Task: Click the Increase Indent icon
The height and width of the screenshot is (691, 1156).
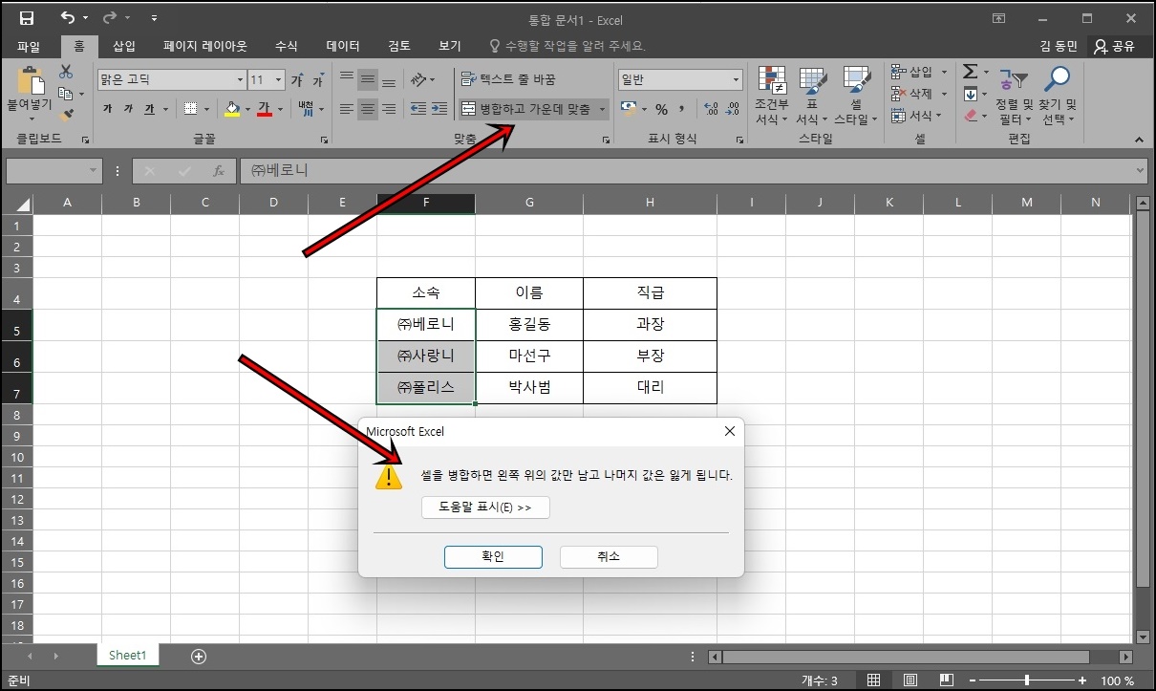Action: (439, 109)
